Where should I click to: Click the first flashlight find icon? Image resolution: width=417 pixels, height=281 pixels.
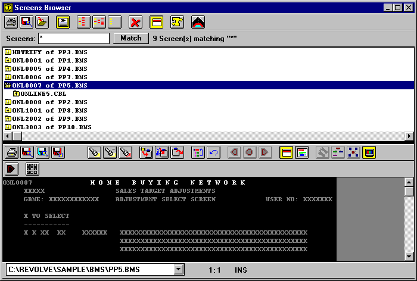point(95,152)
